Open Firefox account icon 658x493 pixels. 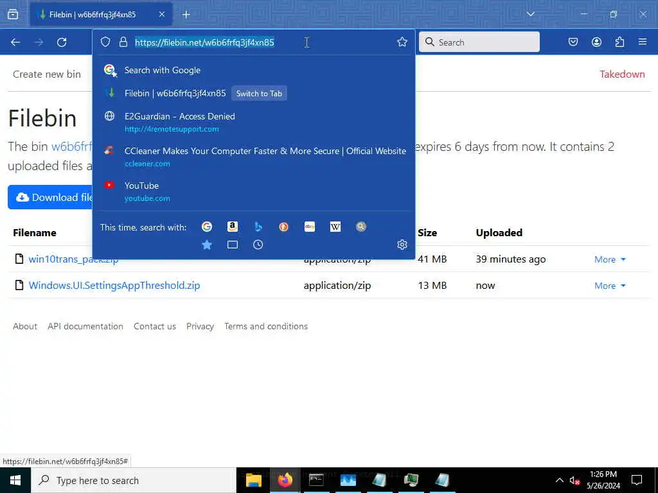pos(596,42)
